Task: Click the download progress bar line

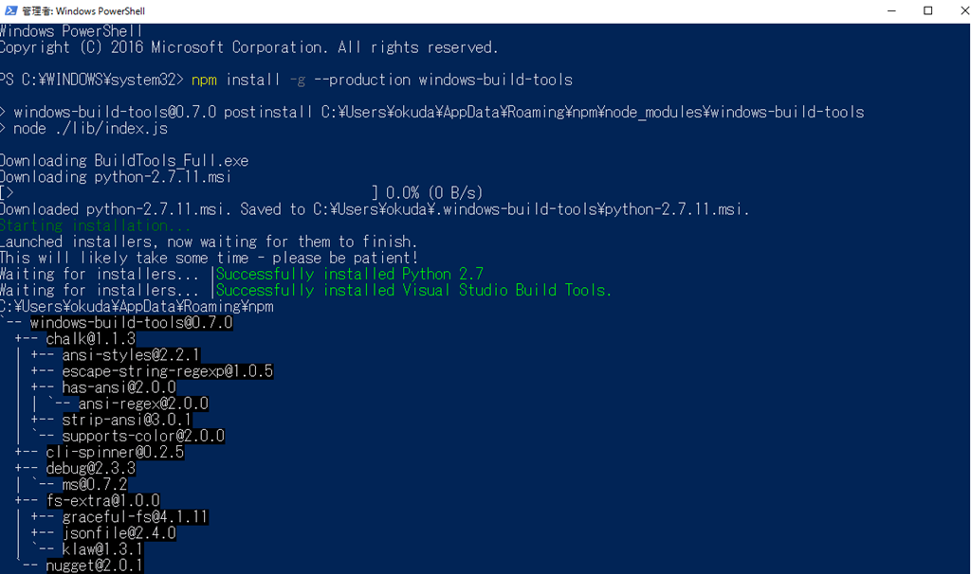Action: pos(242,193)
